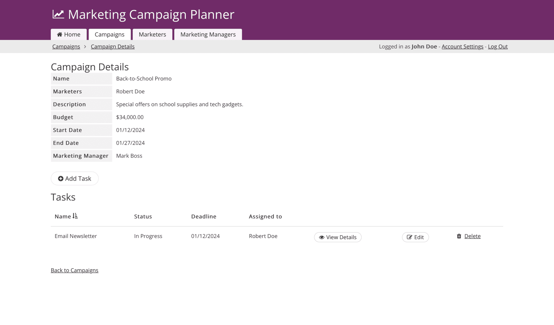Click the eye icon on View Details
Screen dimensions: 554x325
[x=322, y=237]
